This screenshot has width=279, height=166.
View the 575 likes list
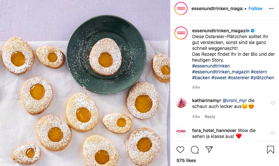(186, 160)
